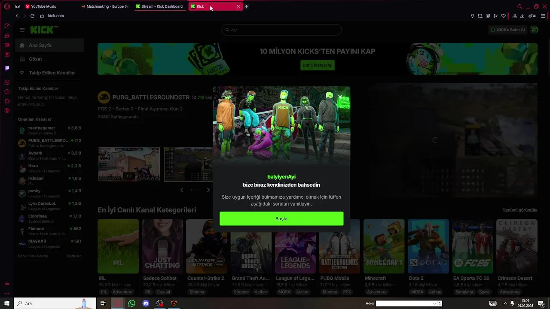Open EA Sports FC 26 category card

tap(473, 246)
